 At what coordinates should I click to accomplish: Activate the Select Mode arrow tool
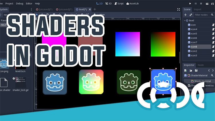click(37, 15)
